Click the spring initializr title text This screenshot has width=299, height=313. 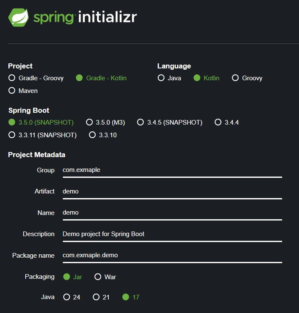(x=85, y=17)
